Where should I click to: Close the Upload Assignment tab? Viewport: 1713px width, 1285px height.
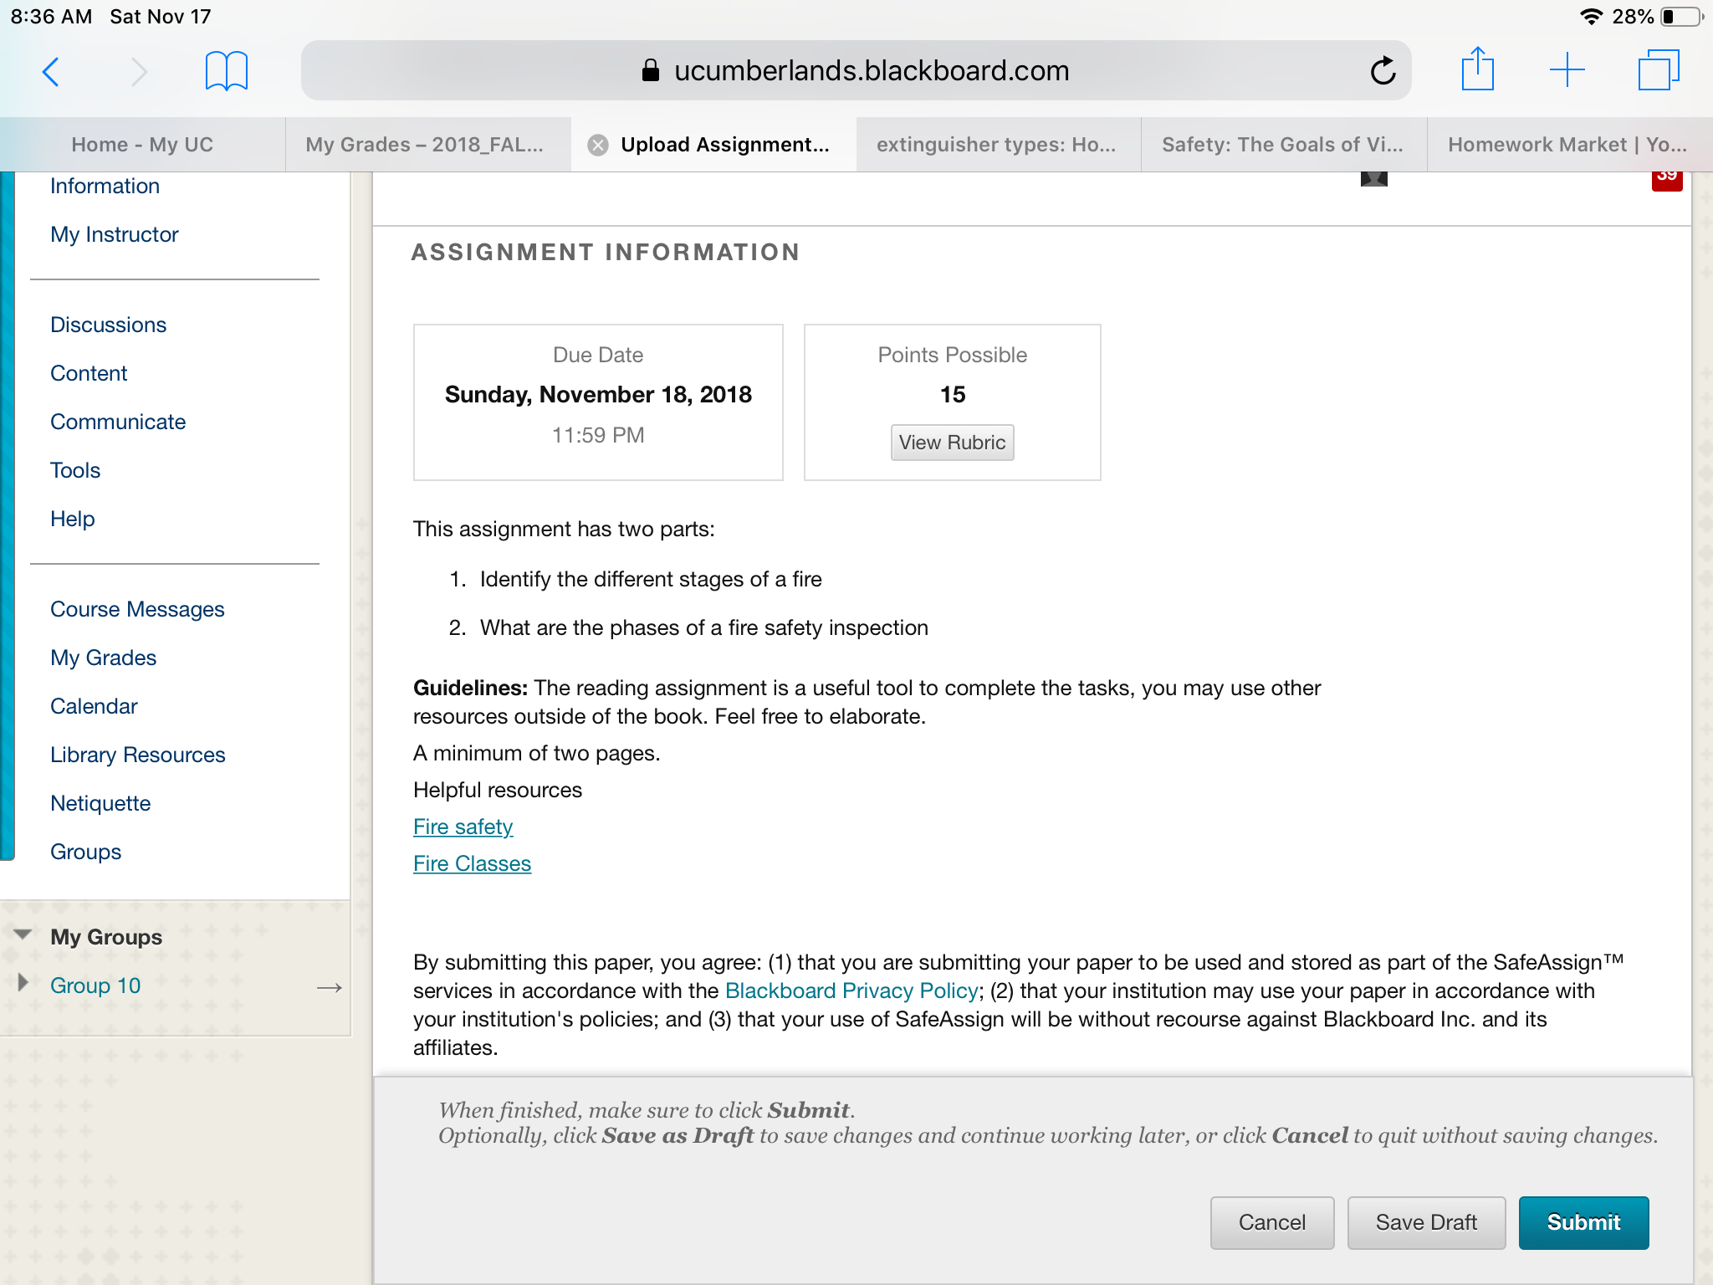tap(597, 145)
